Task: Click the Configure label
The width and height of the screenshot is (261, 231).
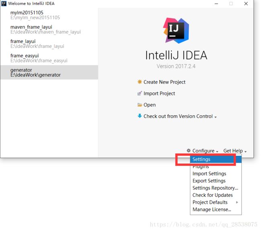Action: pyautogui.click(x=203, y=151)
